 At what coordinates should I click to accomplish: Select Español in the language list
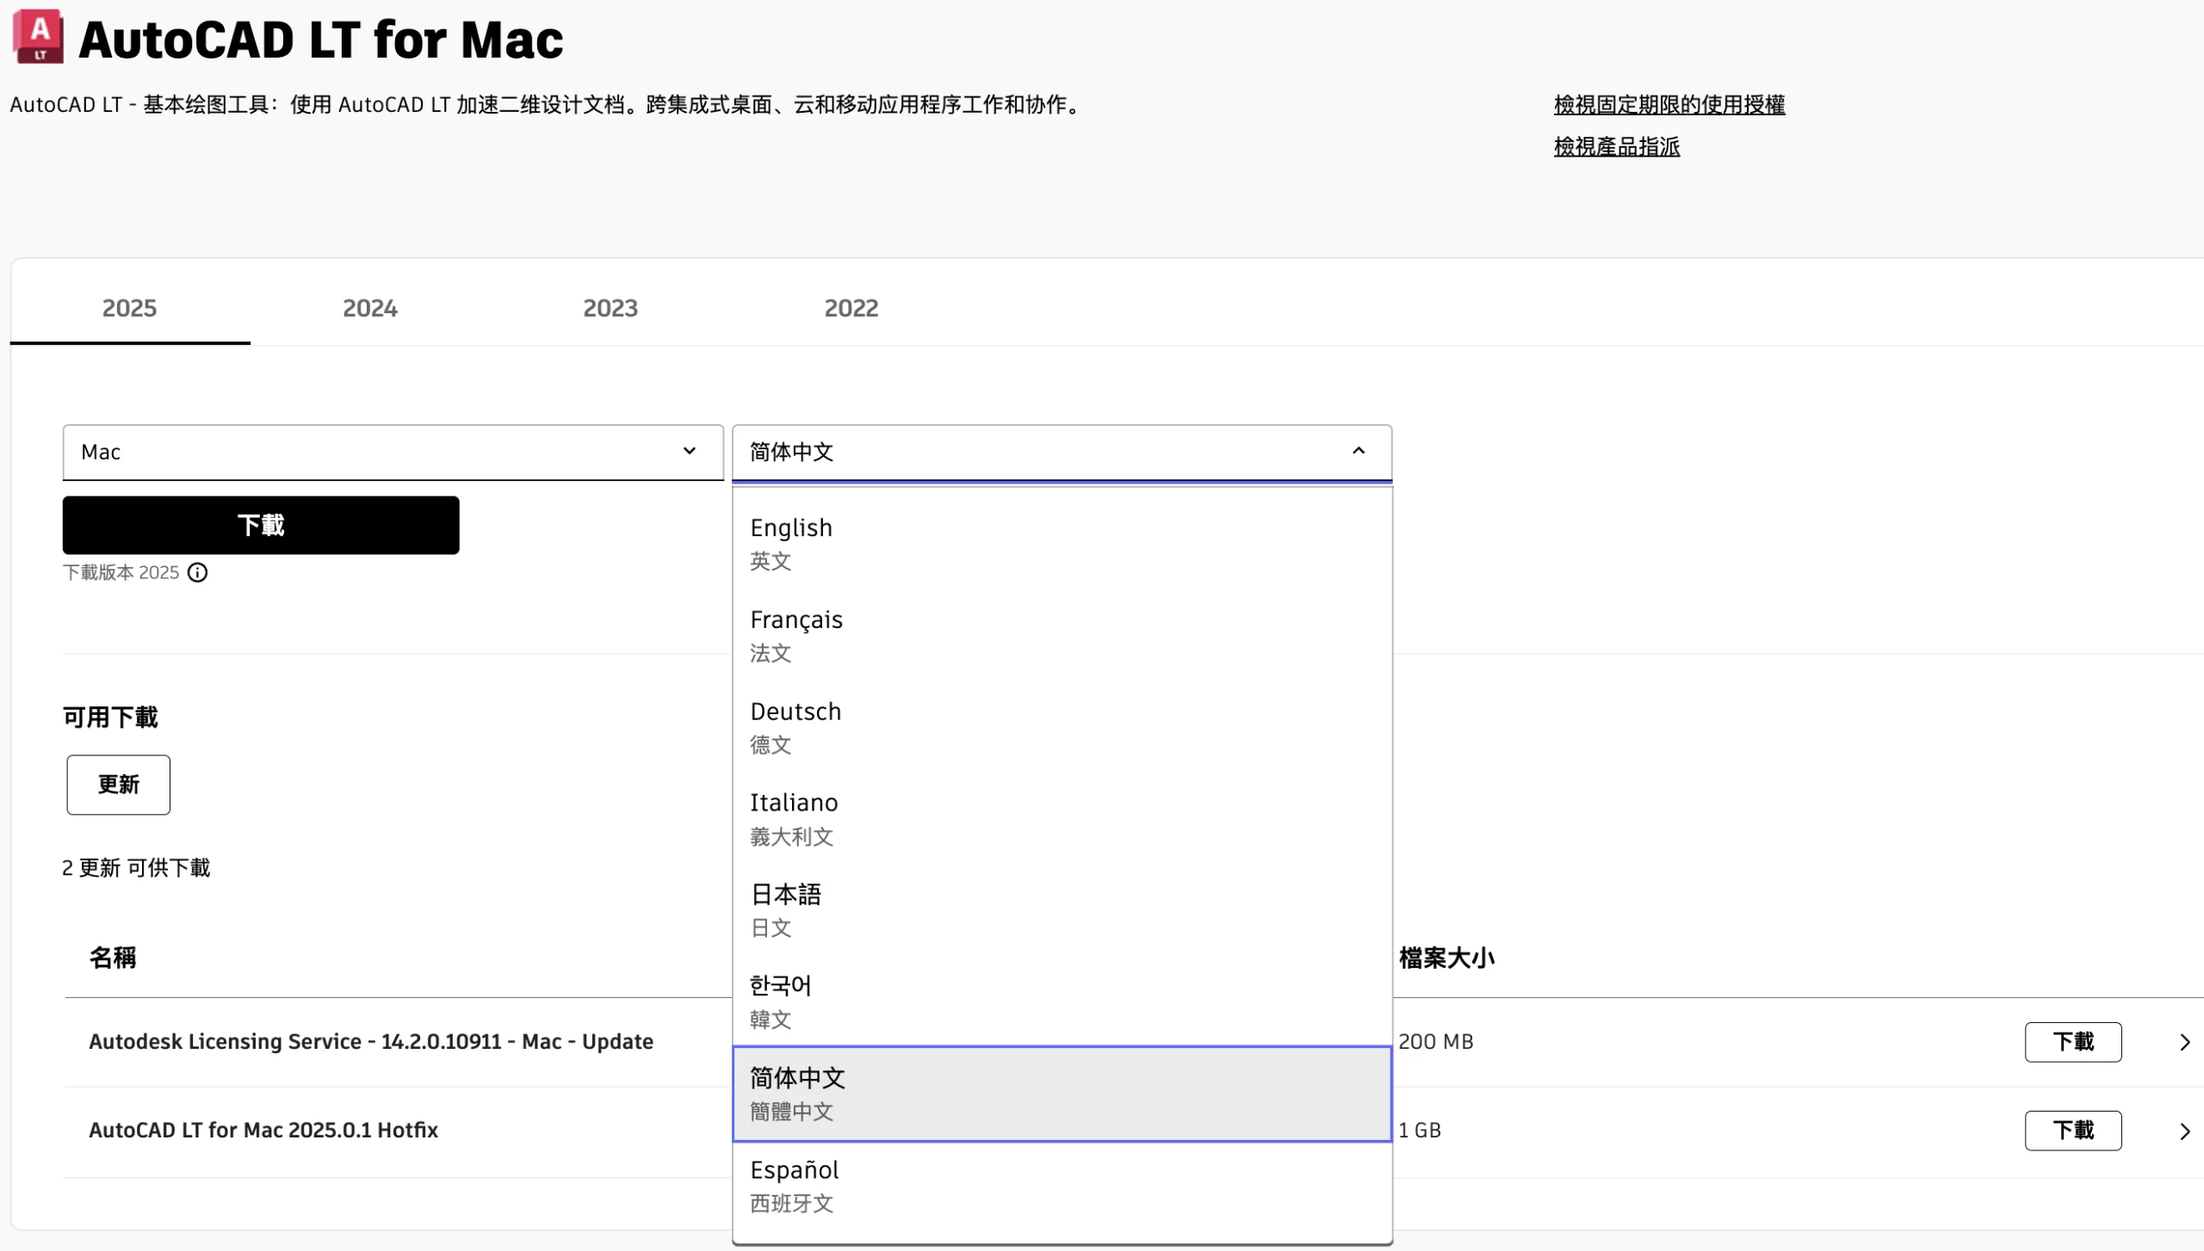tap(1061, 1186)
